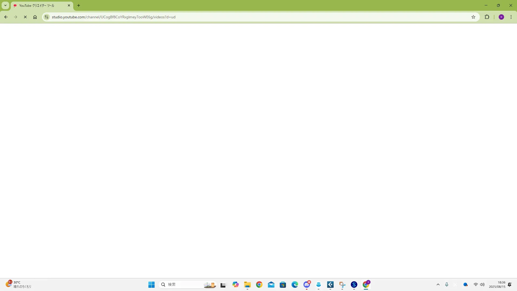
Task: Close the YouTube クリエイター ツール tab
Action: tap(69, 5)
